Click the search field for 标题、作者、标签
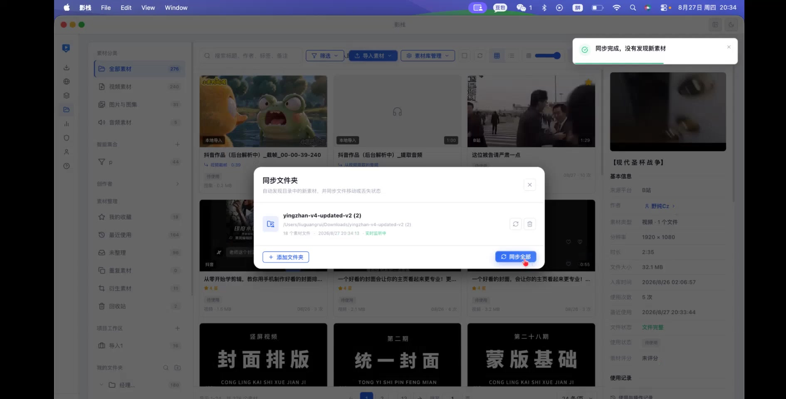 (250, 56)
